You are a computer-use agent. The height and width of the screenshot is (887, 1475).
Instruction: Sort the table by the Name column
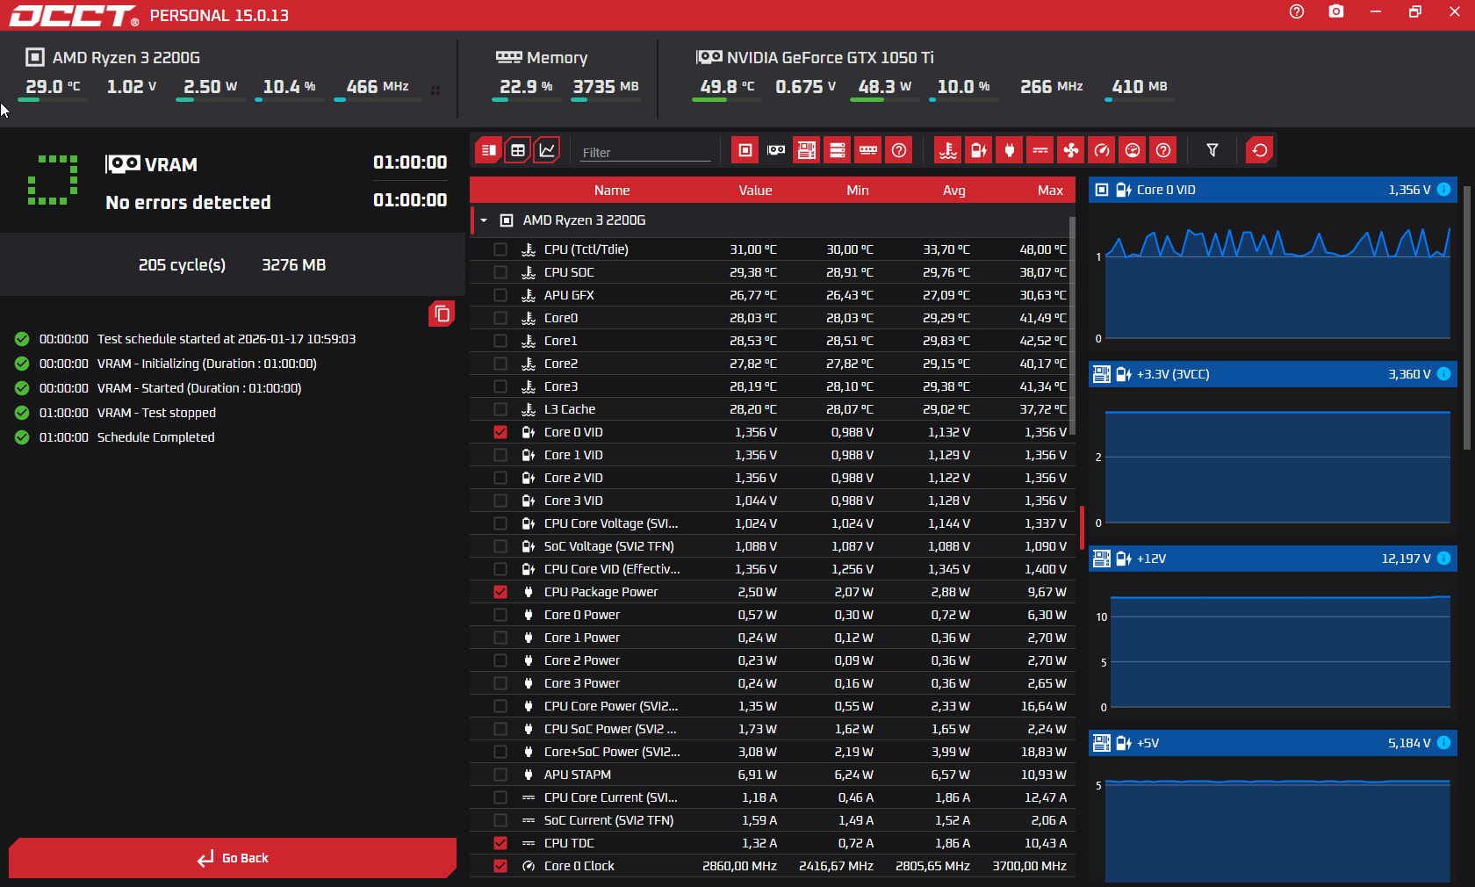coord(612,191)
